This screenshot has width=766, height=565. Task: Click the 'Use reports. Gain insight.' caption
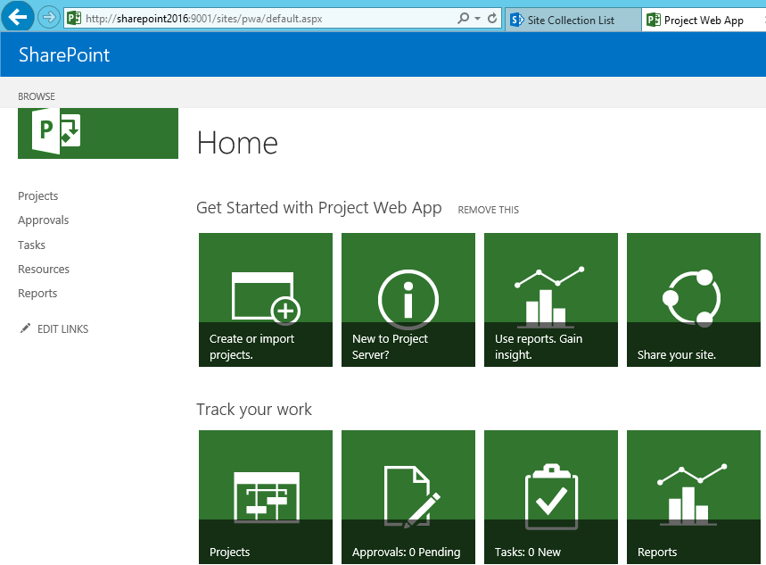[x=539, y=346]
